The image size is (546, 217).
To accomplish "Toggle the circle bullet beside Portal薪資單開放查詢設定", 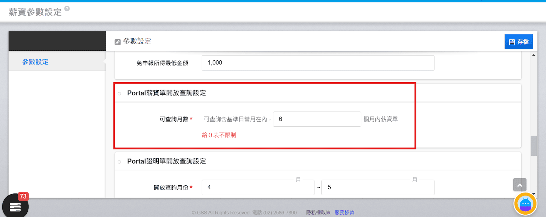I will tap(119, 94).
